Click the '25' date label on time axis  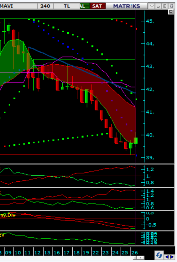pos(125,253)
